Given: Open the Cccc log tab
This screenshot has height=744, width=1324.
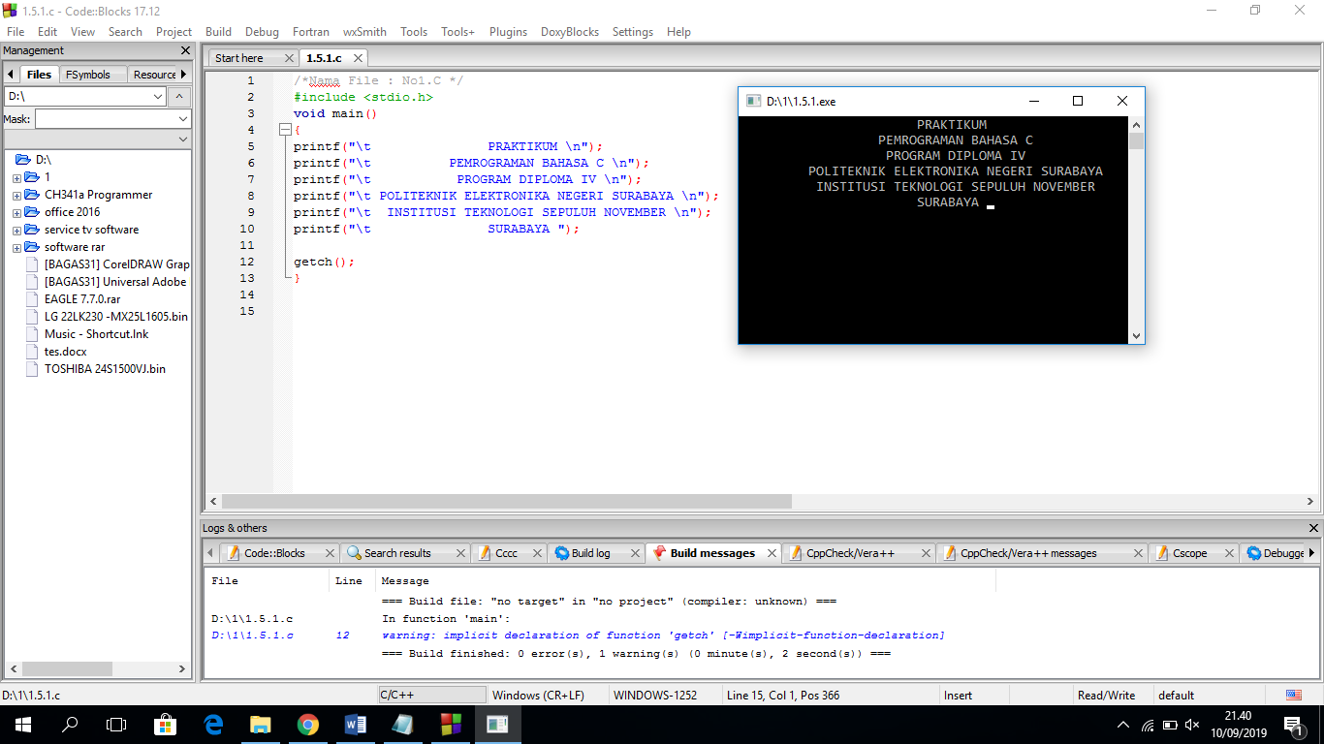Looking at the screenshot, I should (506, 553).
